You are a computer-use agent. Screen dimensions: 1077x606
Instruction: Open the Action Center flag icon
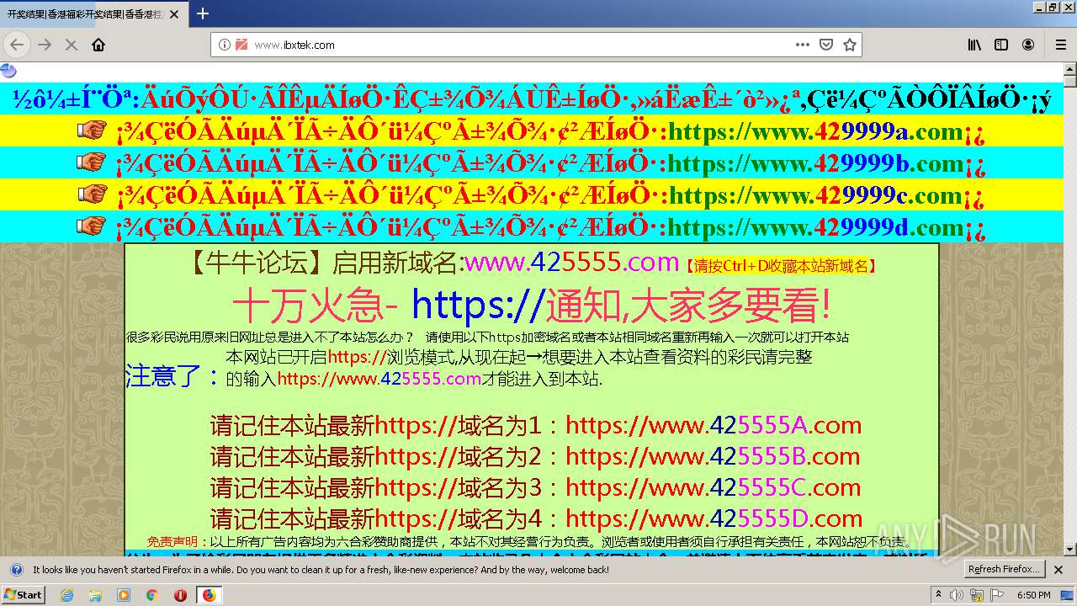pos(997,595)
